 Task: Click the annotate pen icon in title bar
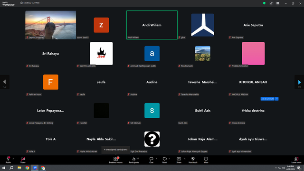271,3
